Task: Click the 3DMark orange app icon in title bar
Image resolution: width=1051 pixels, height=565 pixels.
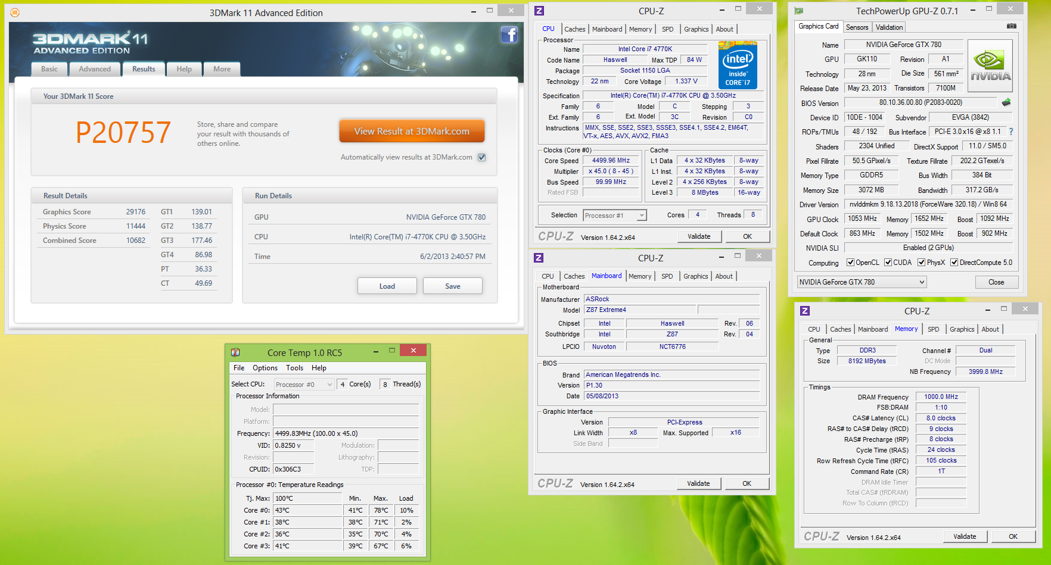Action: tap(15, 13)
